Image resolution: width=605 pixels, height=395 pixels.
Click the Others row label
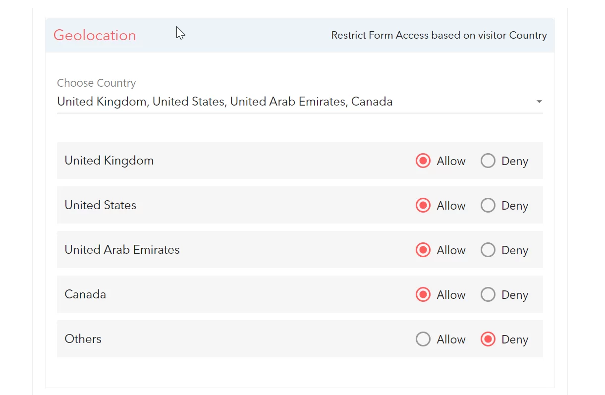tap(83, 339)
